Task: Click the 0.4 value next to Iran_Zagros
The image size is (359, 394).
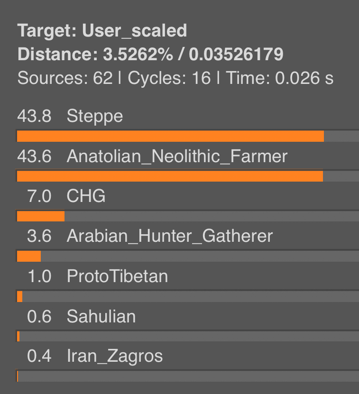Action: (x=39, y=356)
